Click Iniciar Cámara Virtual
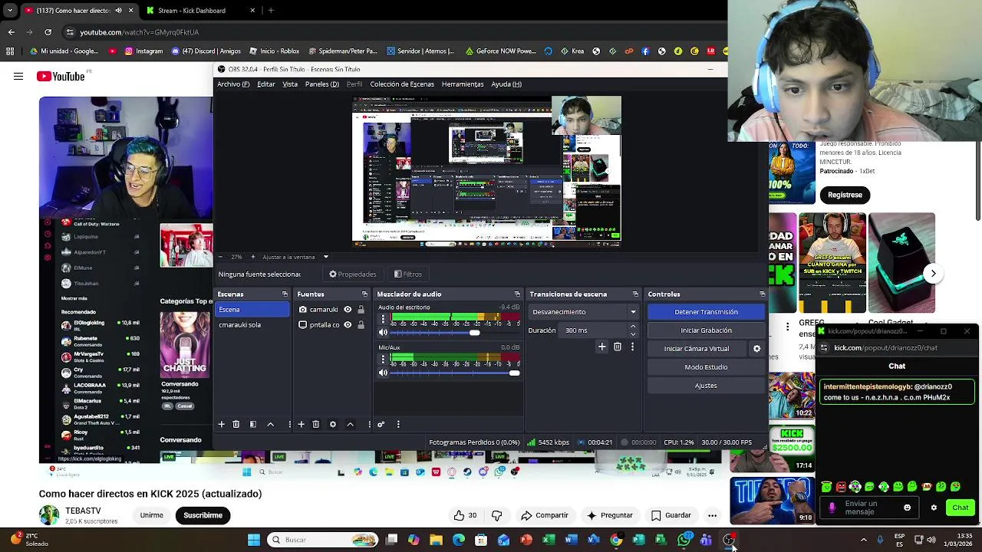 [697, 349]
